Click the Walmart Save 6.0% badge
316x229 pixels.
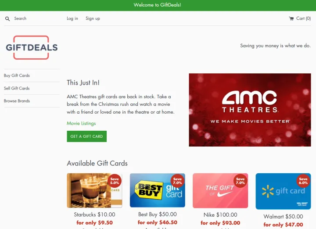303,181
